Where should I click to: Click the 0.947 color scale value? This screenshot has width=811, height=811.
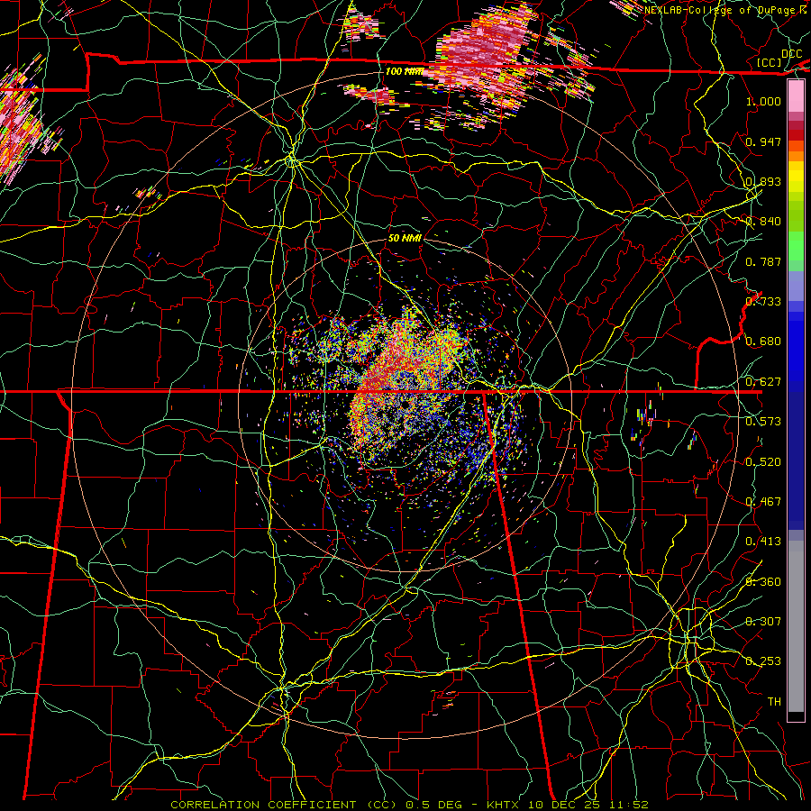763,141
